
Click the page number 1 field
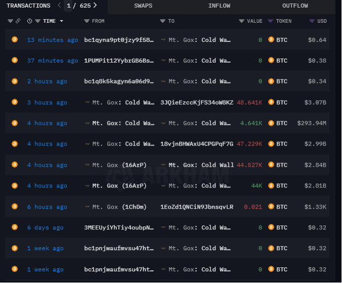[x=68, y=6]
